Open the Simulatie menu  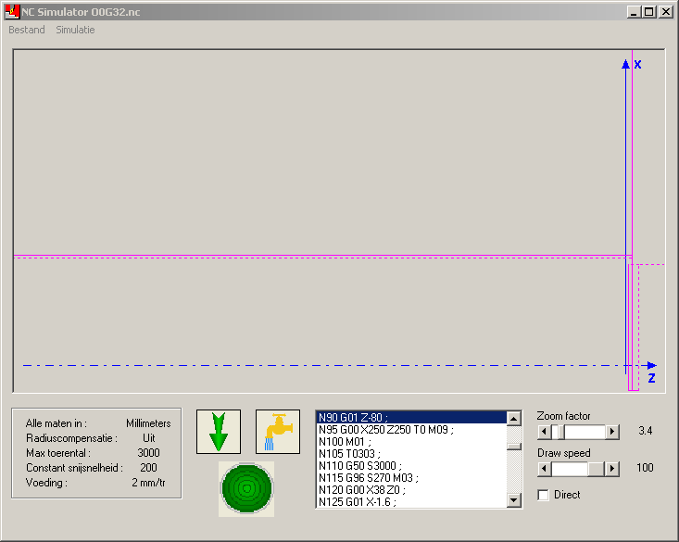[75, 30]
